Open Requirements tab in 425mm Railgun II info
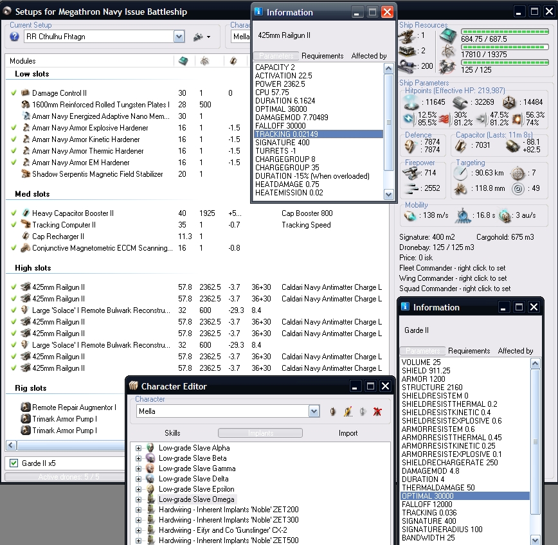The image size is (558, 545). point(323,56)
